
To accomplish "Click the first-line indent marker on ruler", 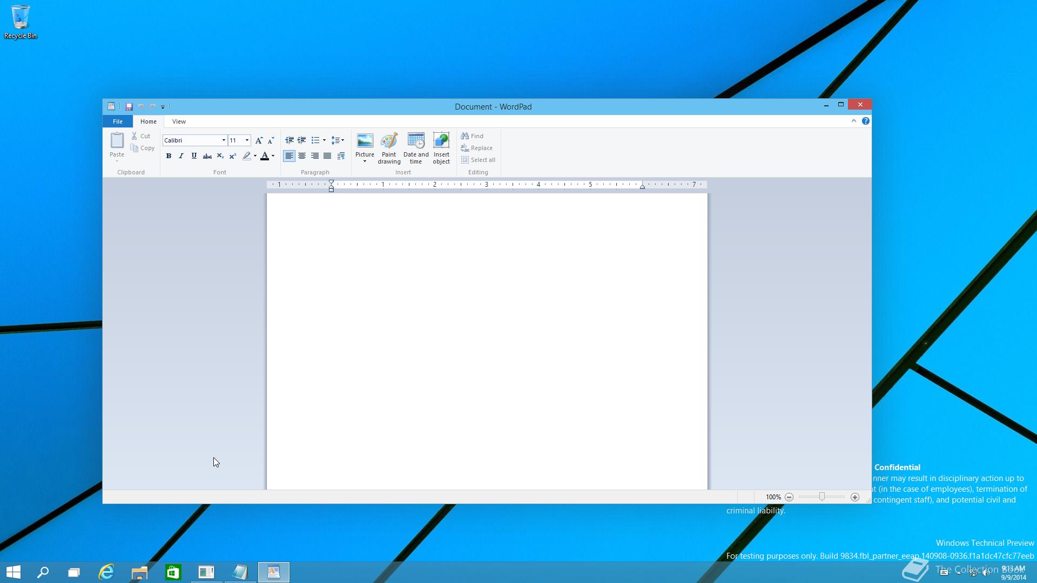I will 332,182.
